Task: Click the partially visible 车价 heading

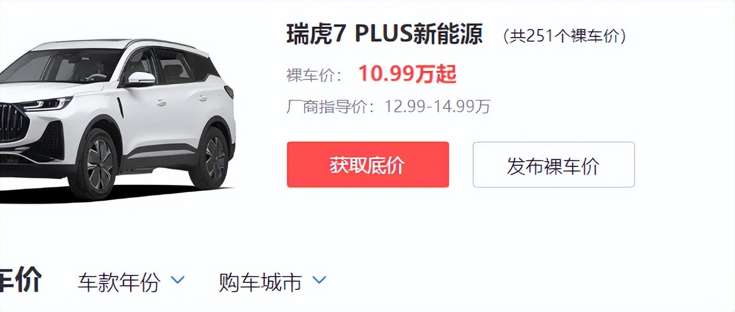Action: pyautogui.click(x=20, y=281)
